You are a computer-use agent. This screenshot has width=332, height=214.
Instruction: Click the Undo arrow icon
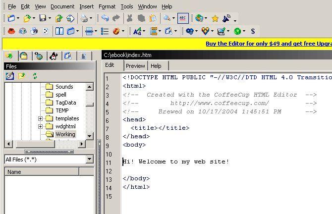[105, 18]
